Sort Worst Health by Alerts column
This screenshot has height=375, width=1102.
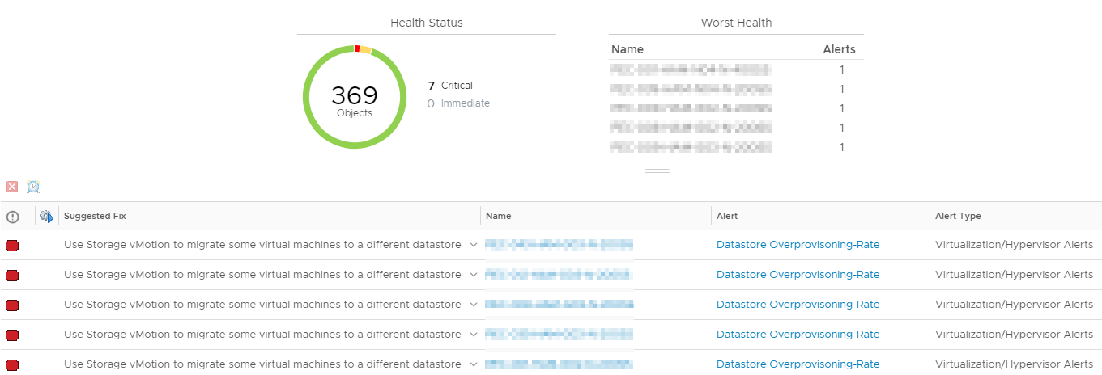coord(839,49)
